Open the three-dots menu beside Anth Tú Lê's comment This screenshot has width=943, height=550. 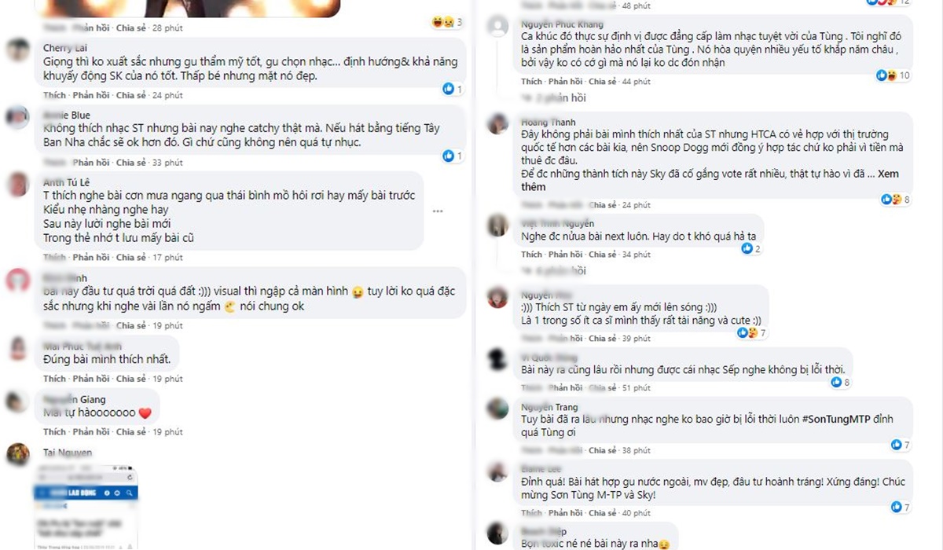click(438, 211)
